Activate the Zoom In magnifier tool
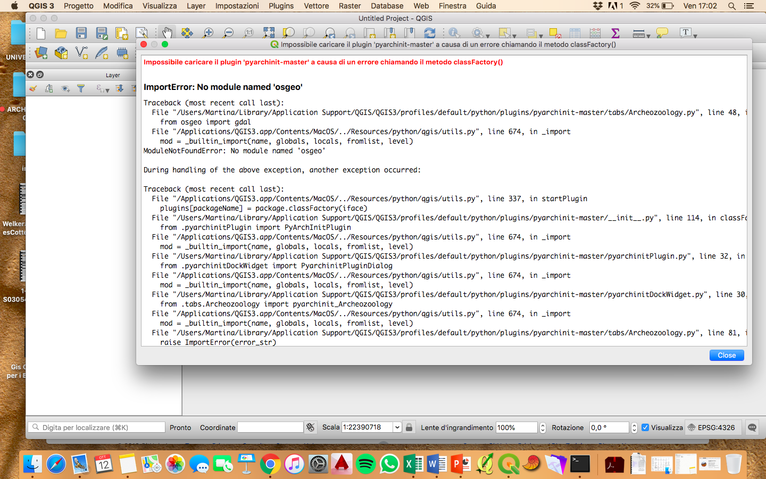Screen dimensions: 766x479 point(208,32)
